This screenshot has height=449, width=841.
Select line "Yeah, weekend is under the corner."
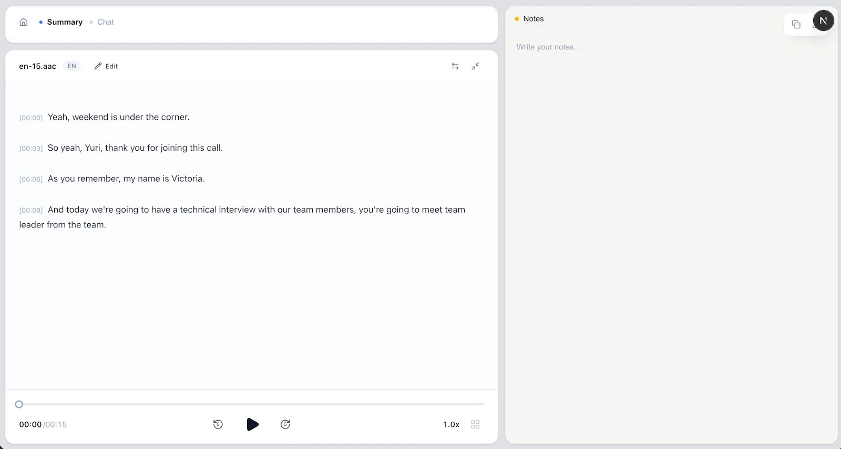(x=118, y=117)
